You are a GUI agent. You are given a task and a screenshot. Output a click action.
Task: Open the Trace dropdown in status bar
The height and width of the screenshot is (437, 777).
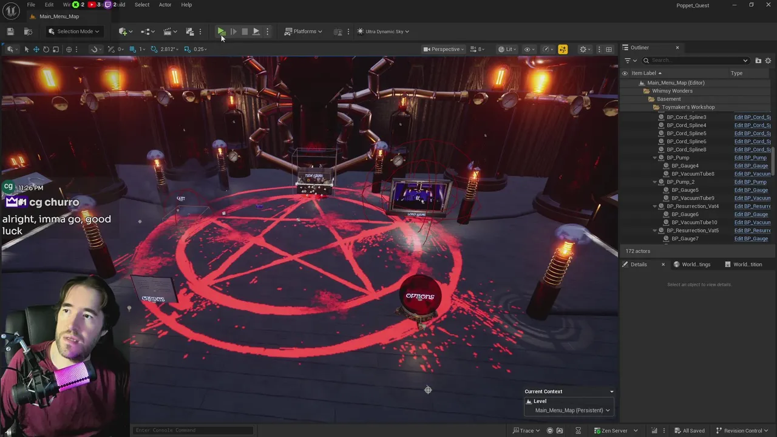coord(526,431)
